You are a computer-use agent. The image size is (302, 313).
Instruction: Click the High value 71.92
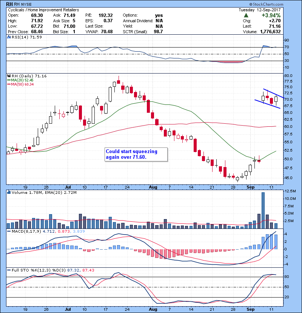(x=37, y=21)
